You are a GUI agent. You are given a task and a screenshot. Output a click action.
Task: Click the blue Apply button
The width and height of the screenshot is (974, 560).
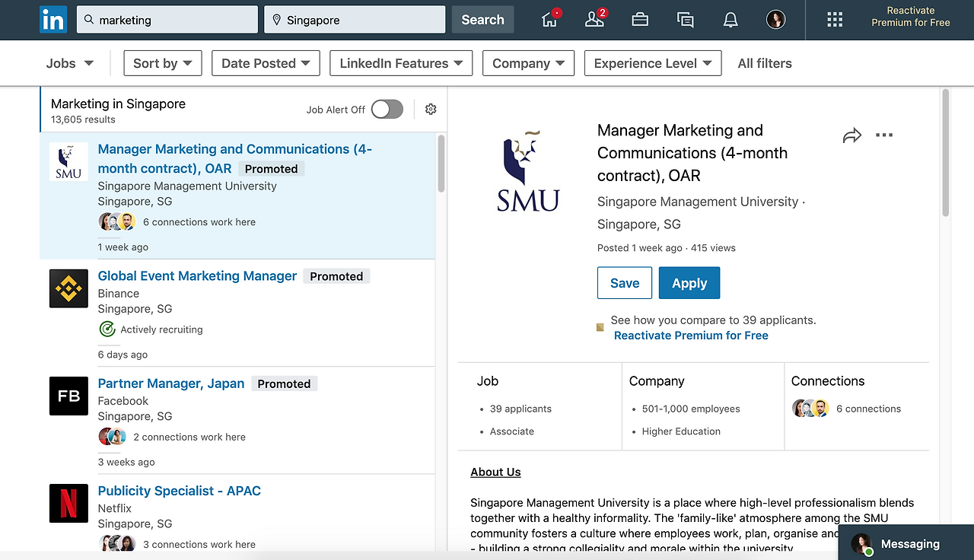click(x=689, y=283)
